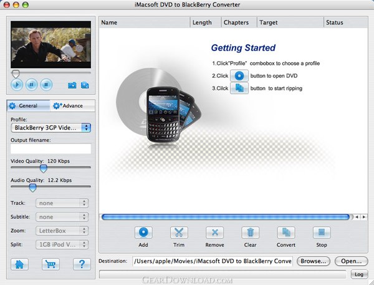This screenshot has width=374, height=285.
Task: Pause the preview playback
Action: [32, 85]
